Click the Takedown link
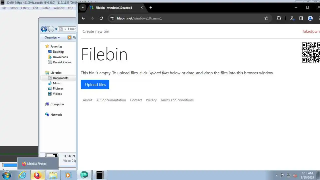 pyautogui.click(x=311, y=31)
